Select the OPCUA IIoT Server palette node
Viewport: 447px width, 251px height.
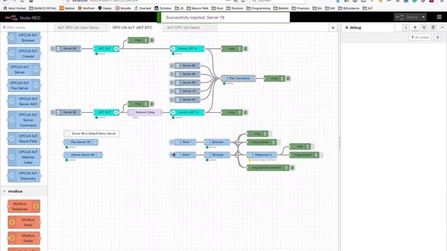coord(24,70)
